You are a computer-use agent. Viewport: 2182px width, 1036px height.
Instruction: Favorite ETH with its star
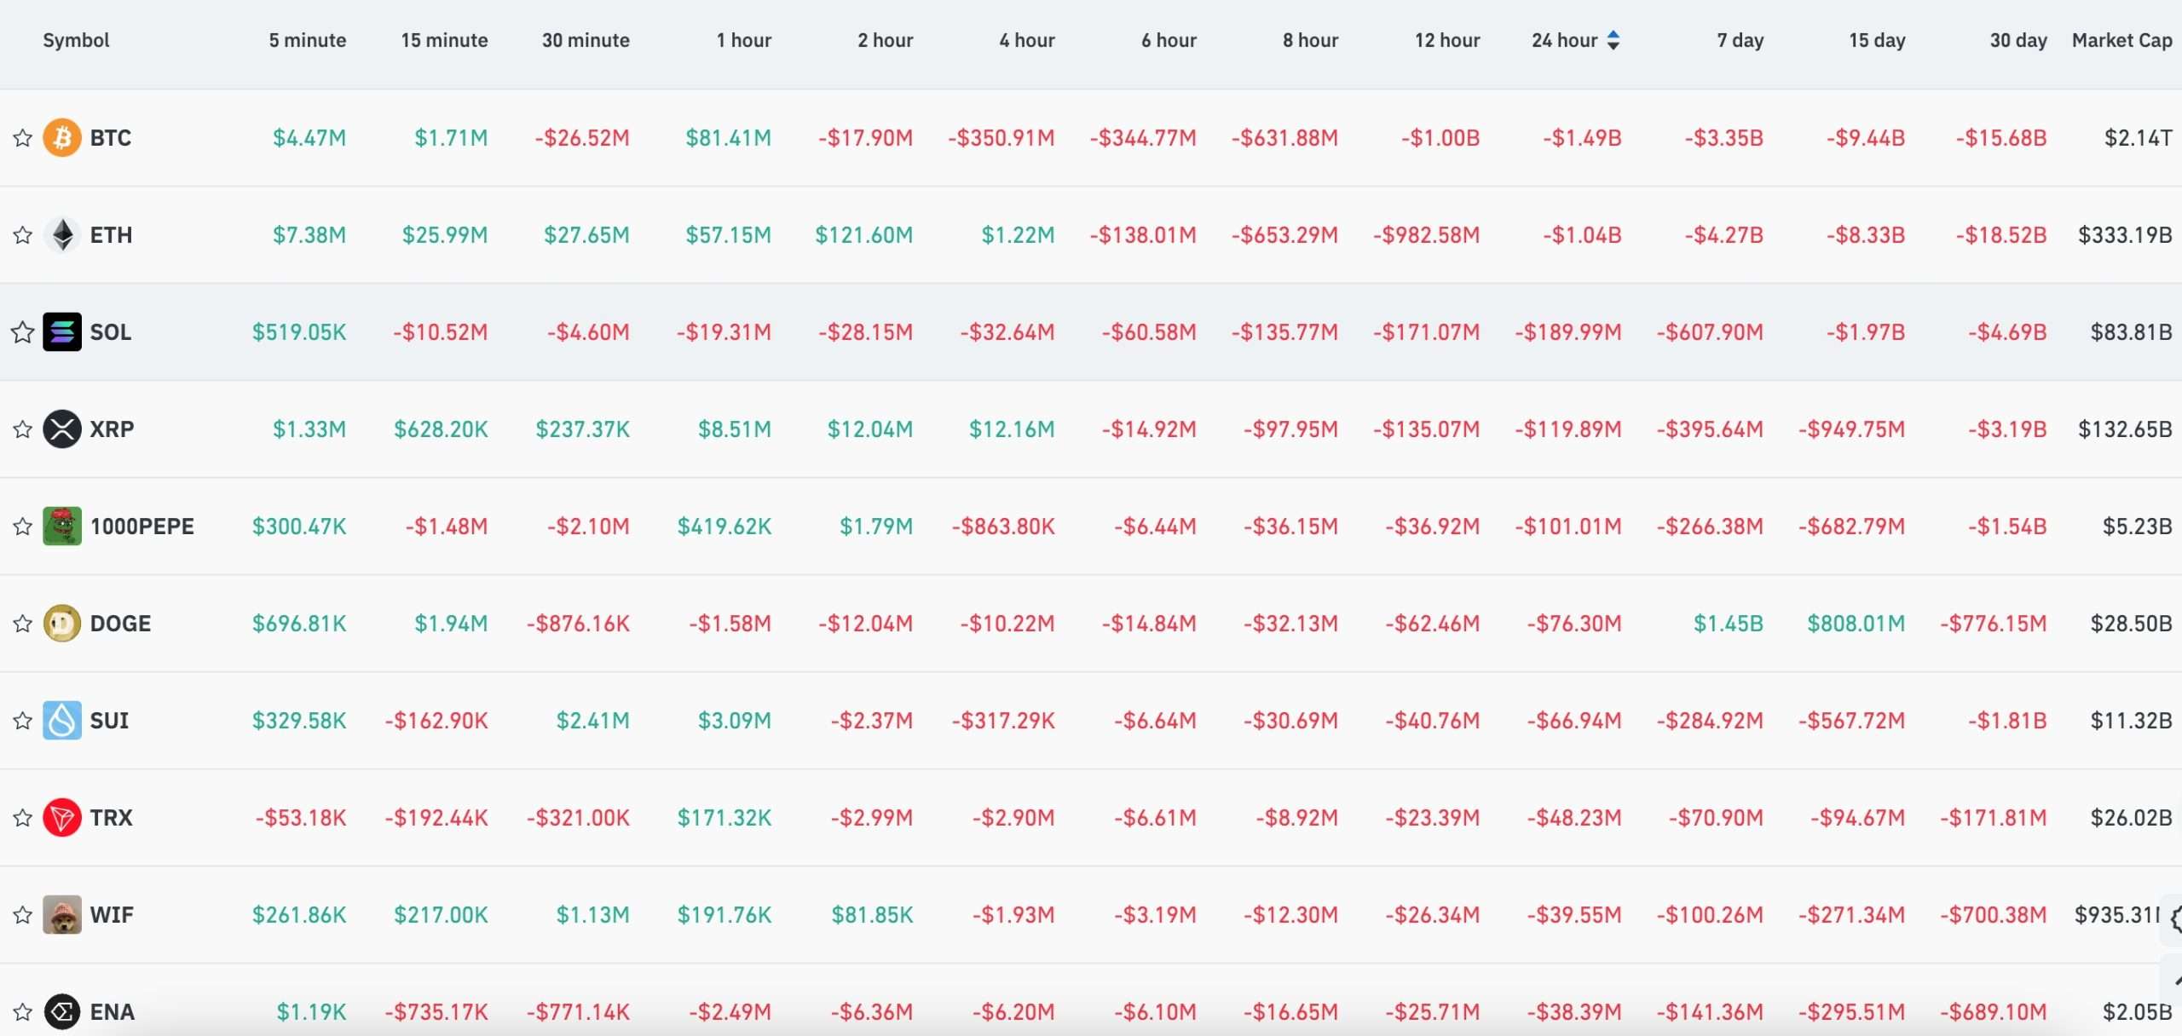pyautogui.click(x=22, y=234)
